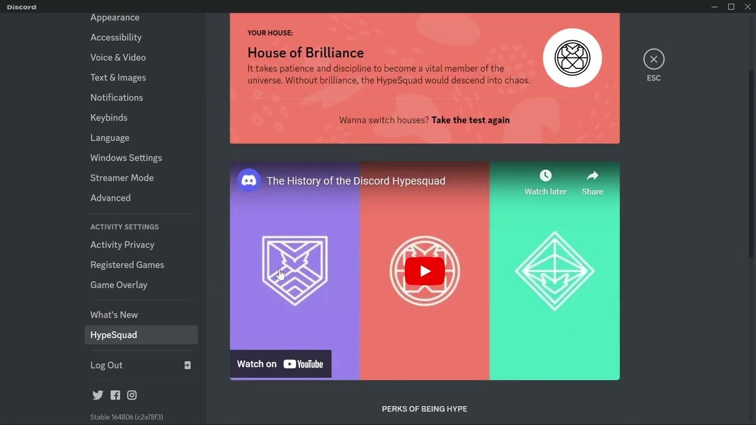Open Instagram icon in sidebar footer

coord(132,395)
